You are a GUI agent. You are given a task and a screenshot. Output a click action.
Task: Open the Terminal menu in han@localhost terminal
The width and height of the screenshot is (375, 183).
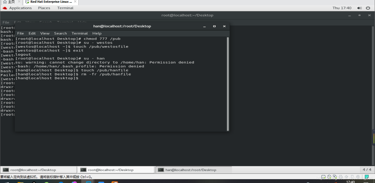pyautogui.click(x=80, y=33)
